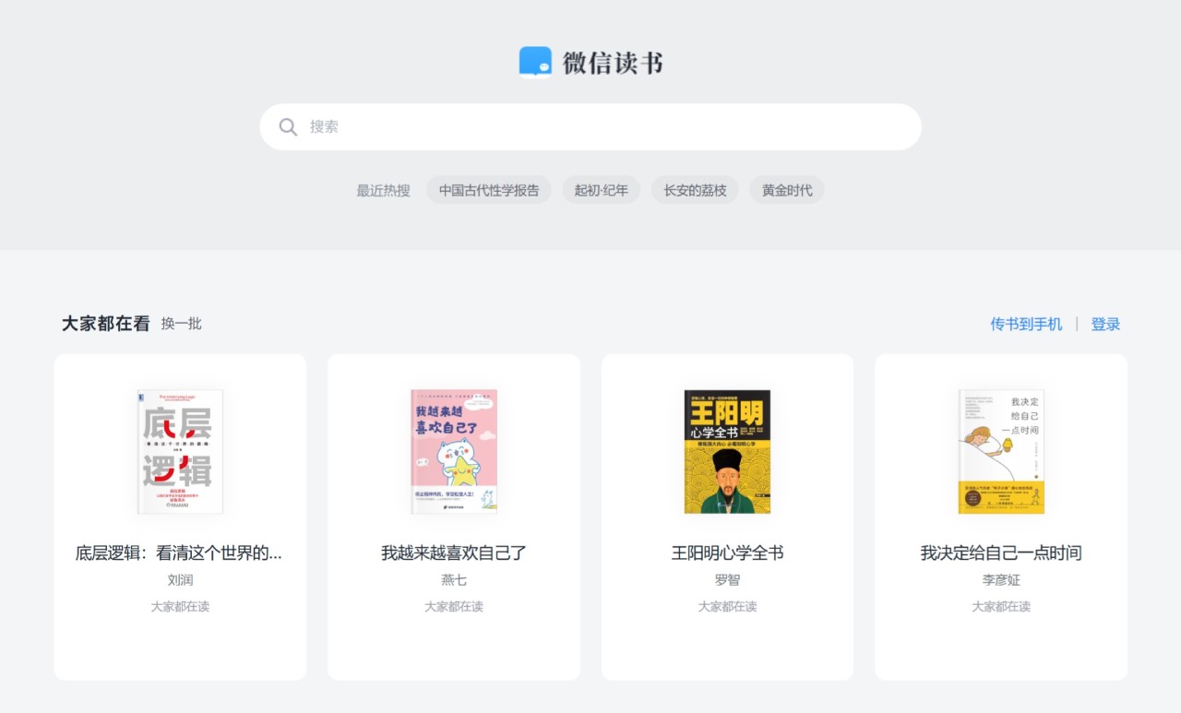
Task: Search hot keyword 中国古代性学报告
Action: coord(489,190)
